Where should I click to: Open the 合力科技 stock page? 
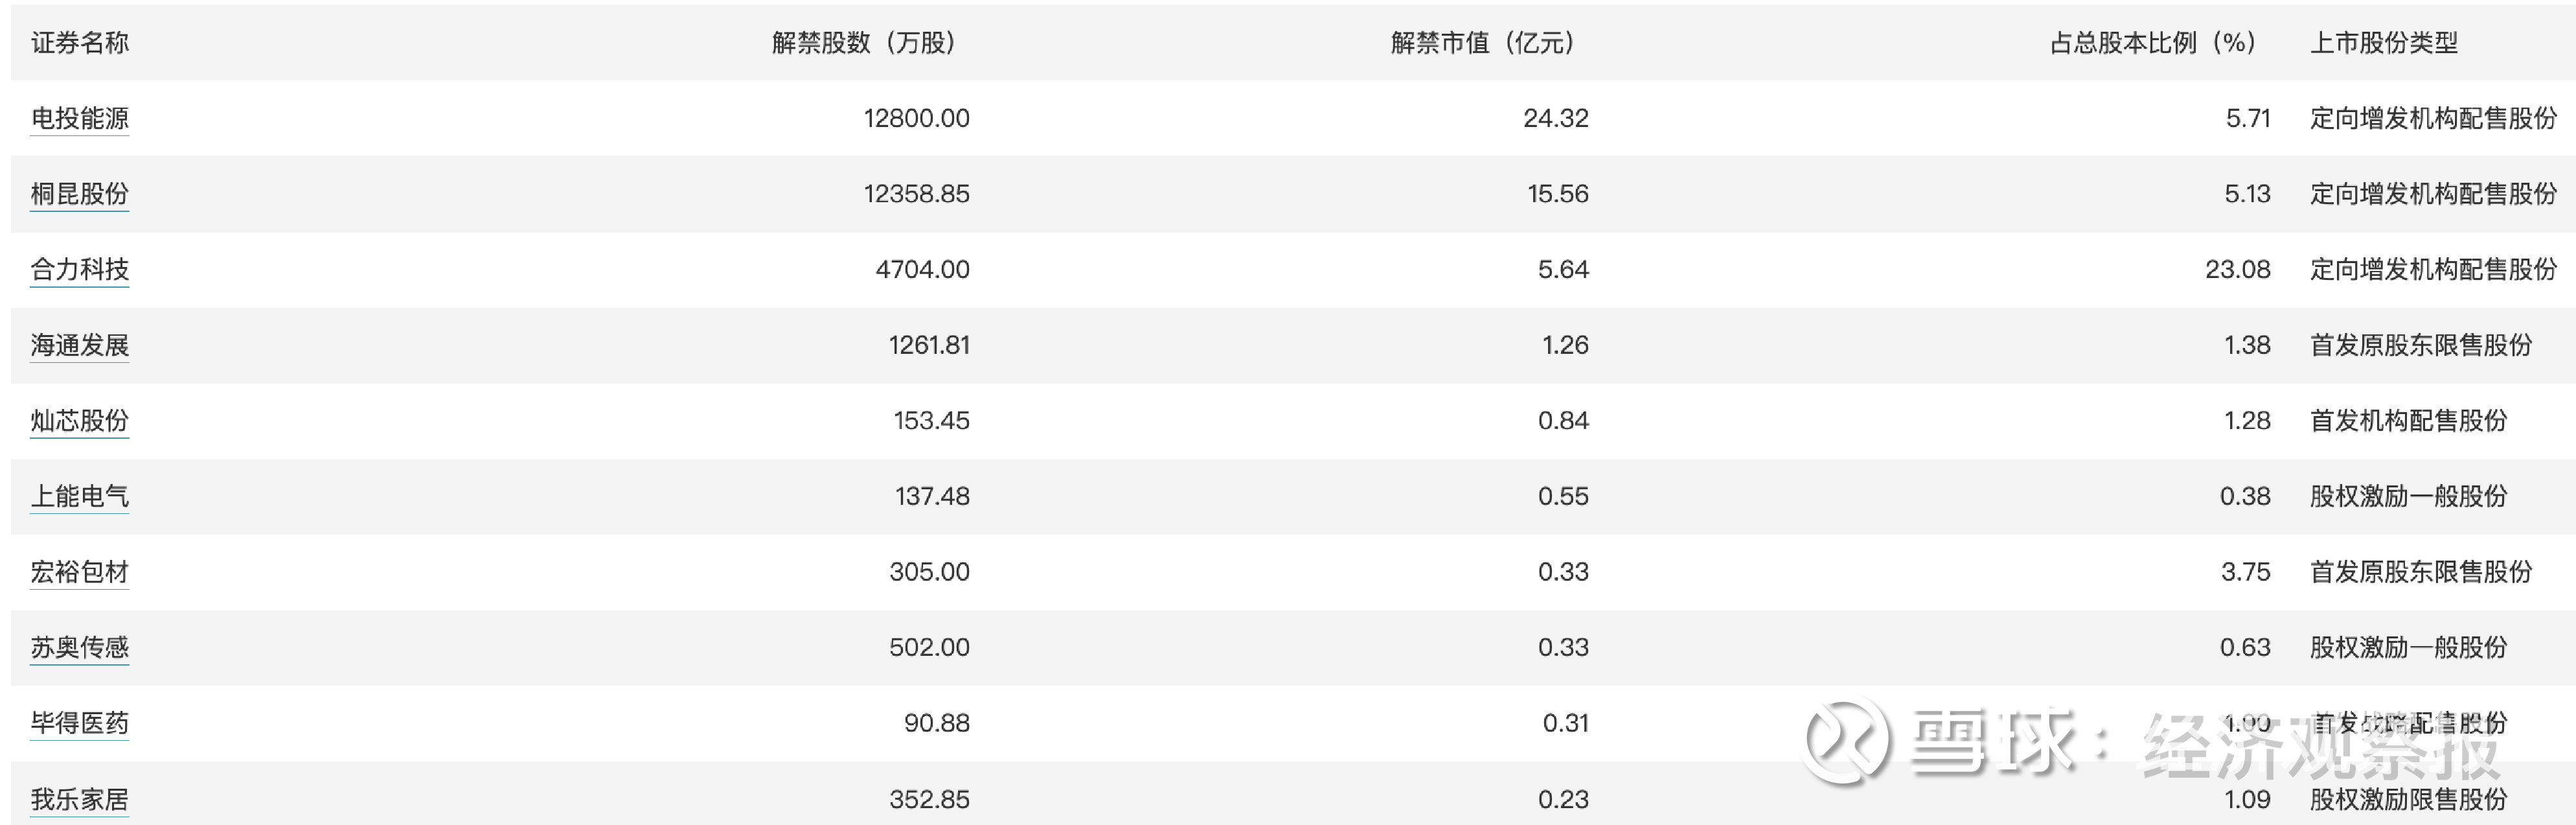80,270
